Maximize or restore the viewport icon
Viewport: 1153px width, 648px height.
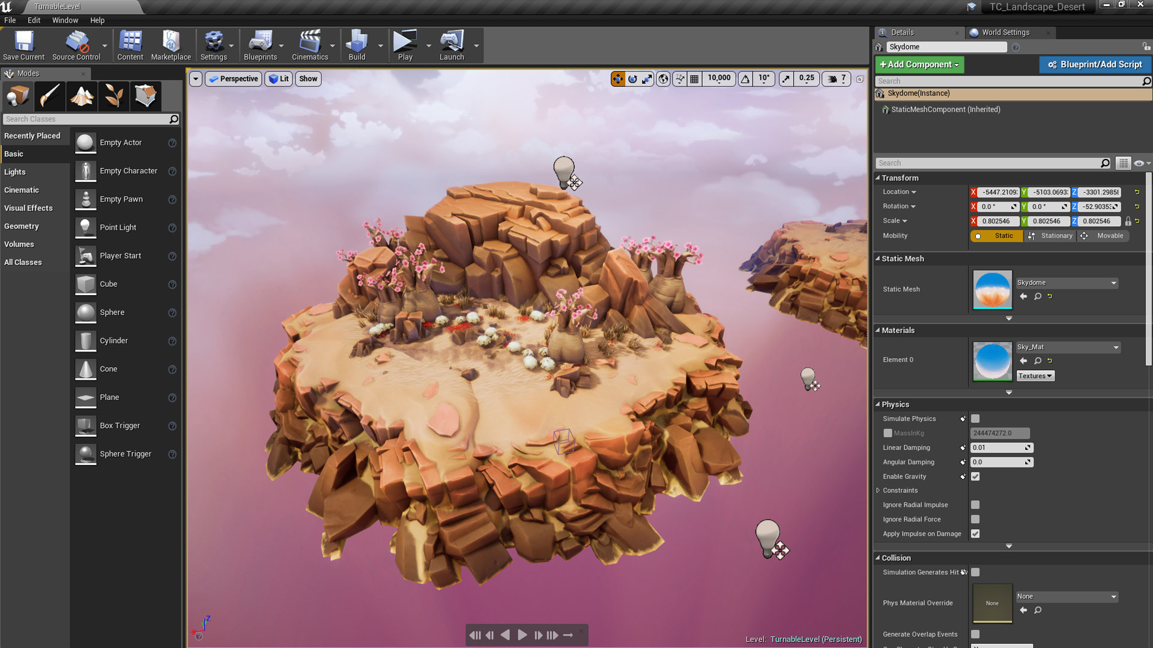pyautogui.click(x=860, y=79)
